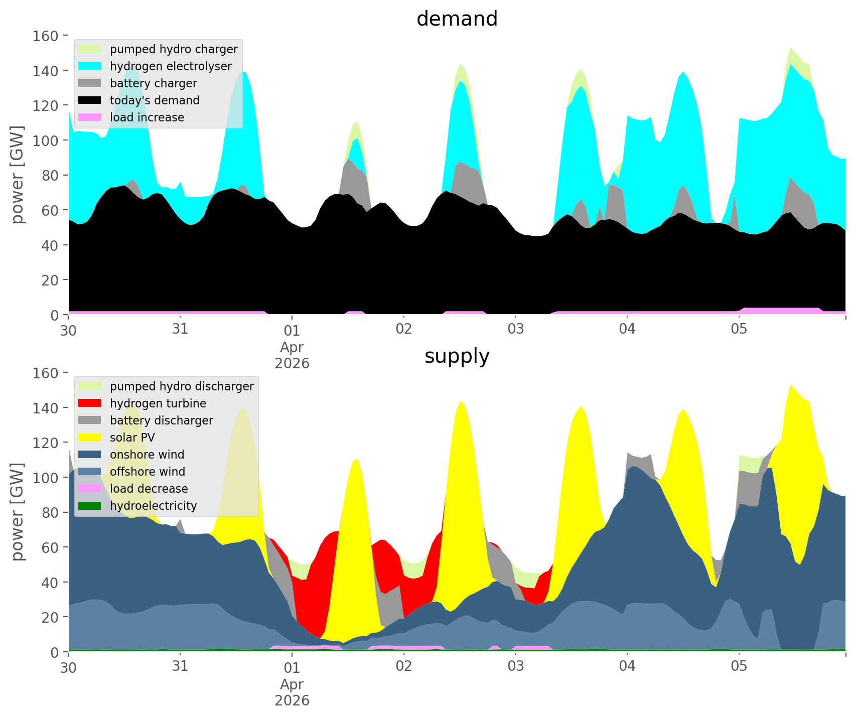Click the demand chart's power [GW] axis label

(x=18, y=175)
